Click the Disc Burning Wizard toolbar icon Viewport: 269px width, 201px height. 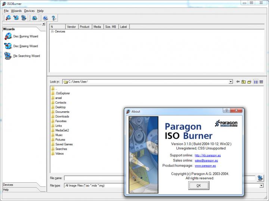(8, 18)
